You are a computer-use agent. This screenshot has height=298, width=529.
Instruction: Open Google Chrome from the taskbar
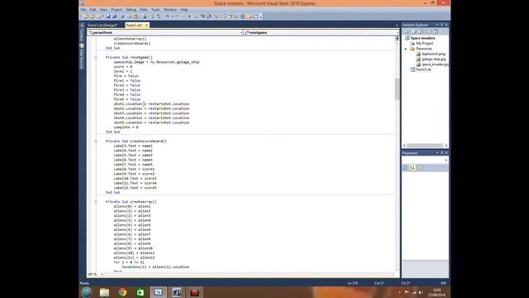(122, 292)
